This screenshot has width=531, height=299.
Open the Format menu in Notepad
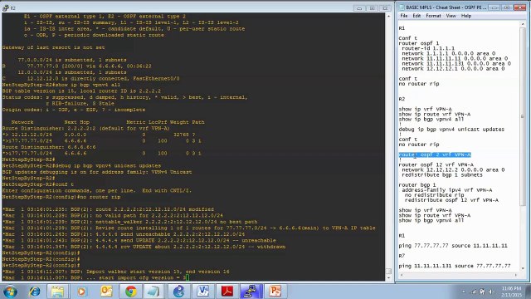pos(433,16)
